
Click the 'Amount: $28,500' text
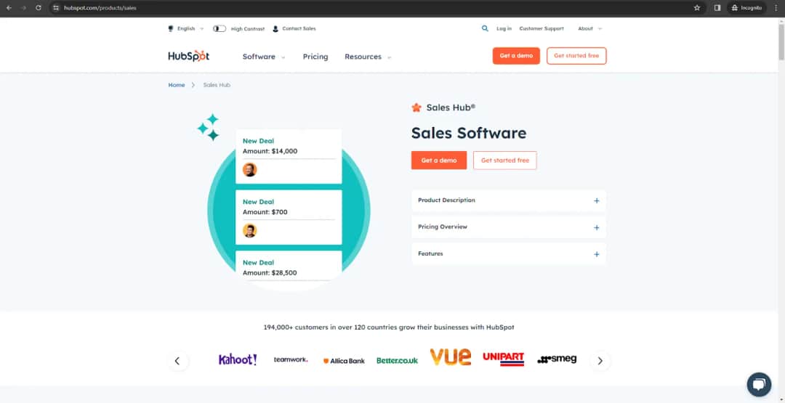[270, 273]
